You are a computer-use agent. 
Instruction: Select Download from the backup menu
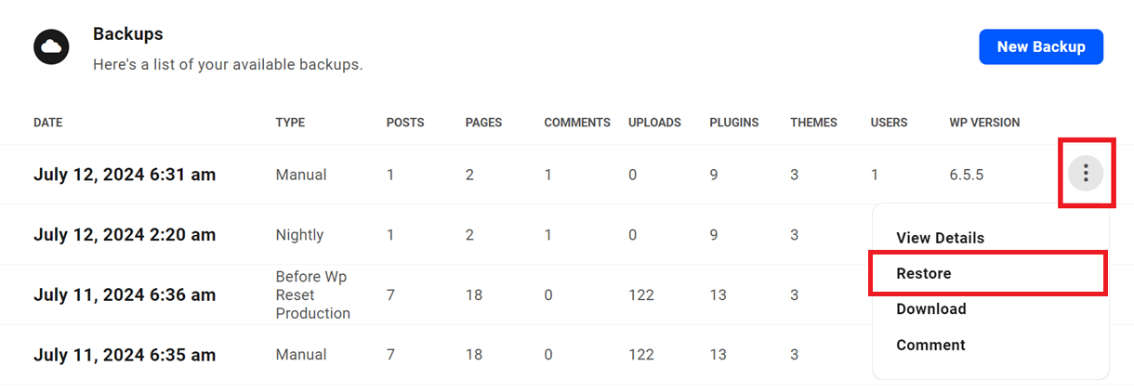point(931,308)
